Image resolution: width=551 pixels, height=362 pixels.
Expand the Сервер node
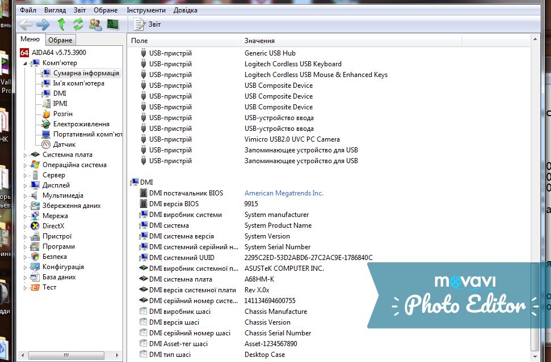point(25,176)
